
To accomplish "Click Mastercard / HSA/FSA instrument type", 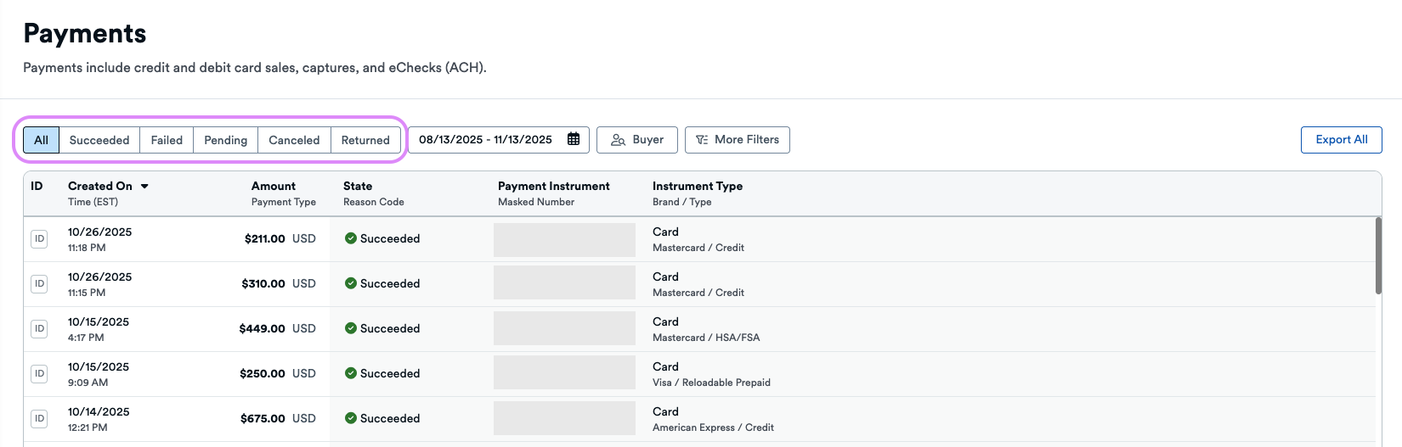I will pyautogui.click(x=706, y=338).
